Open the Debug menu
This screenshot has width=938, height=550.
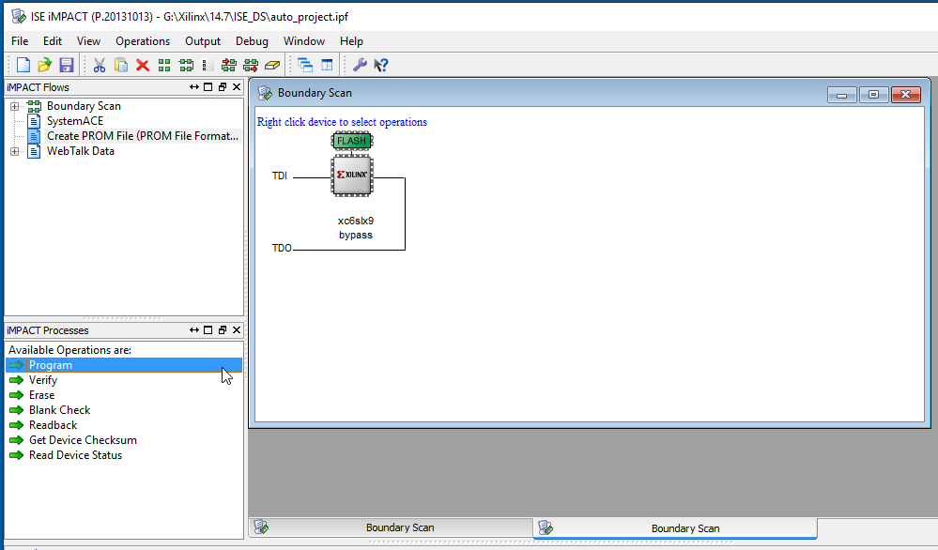252,41
